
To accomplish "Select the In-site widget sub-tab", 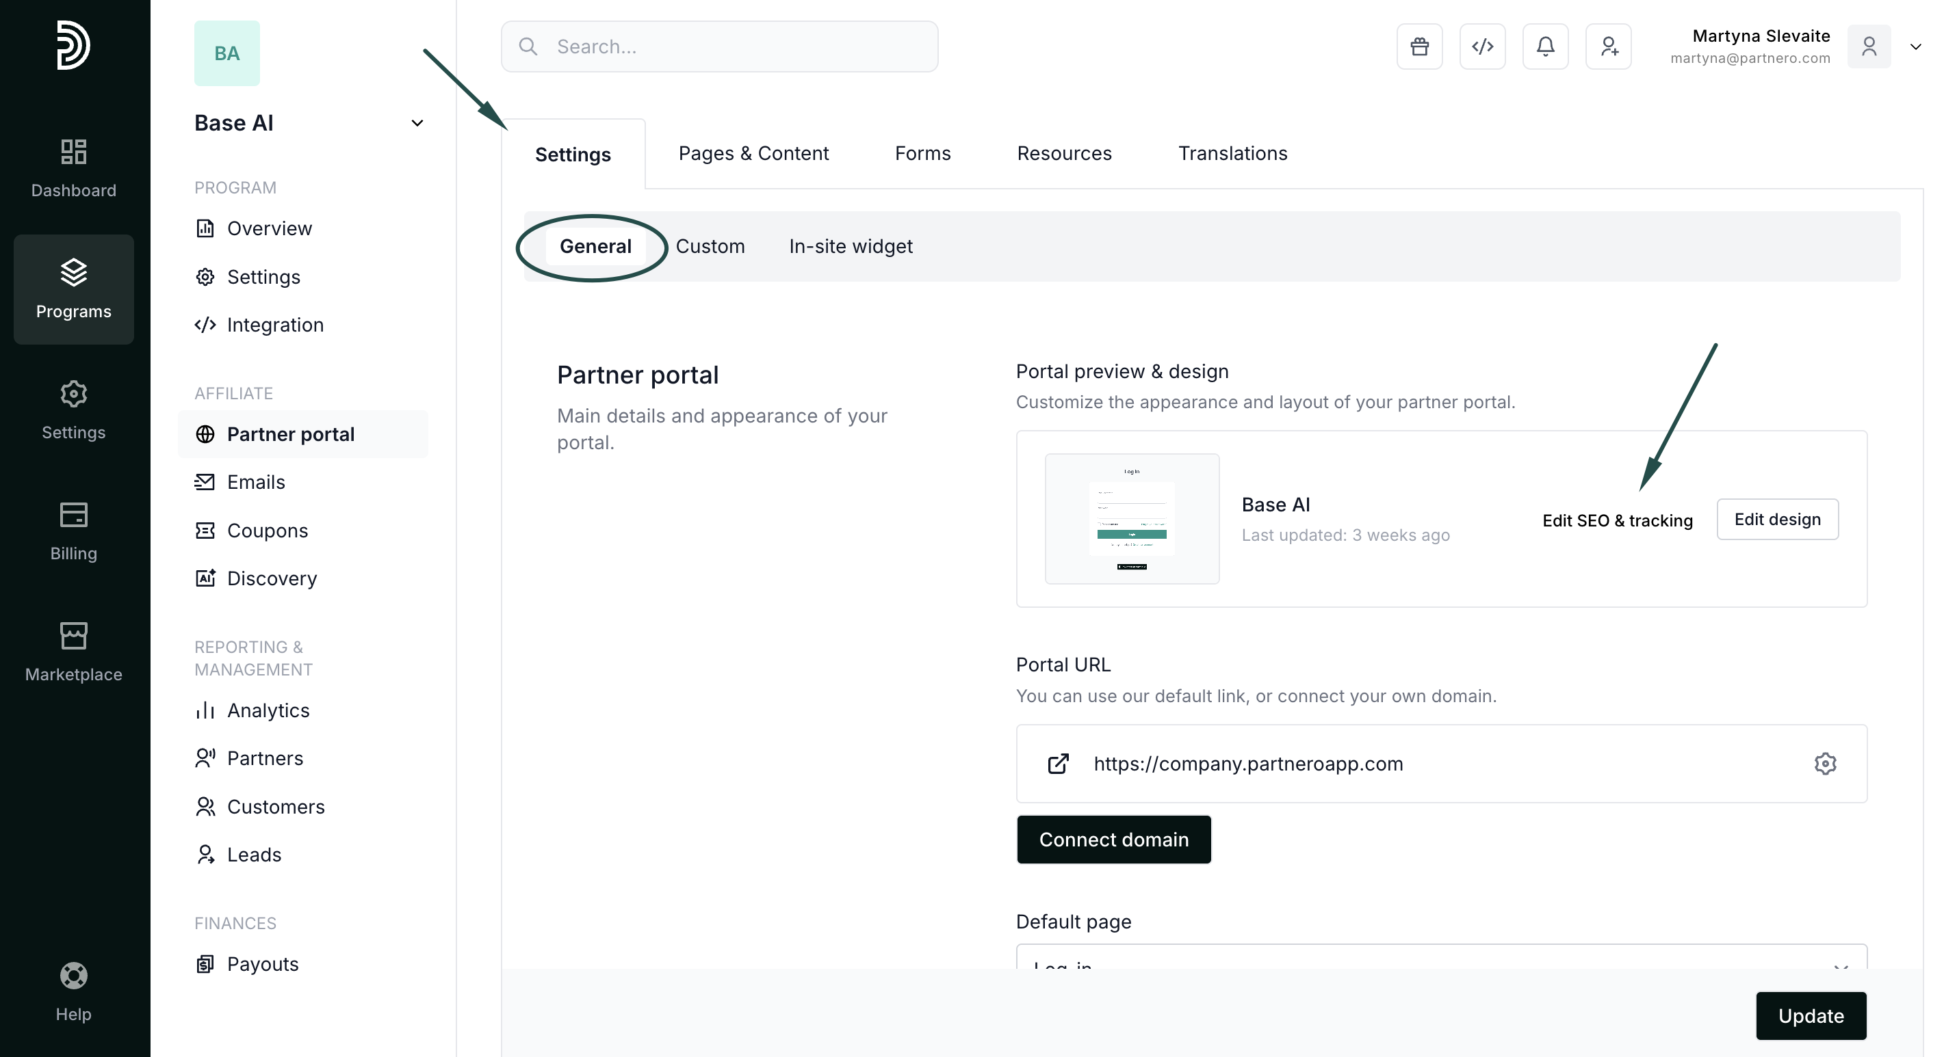I will pyautogui.click(x=850, y=246).
